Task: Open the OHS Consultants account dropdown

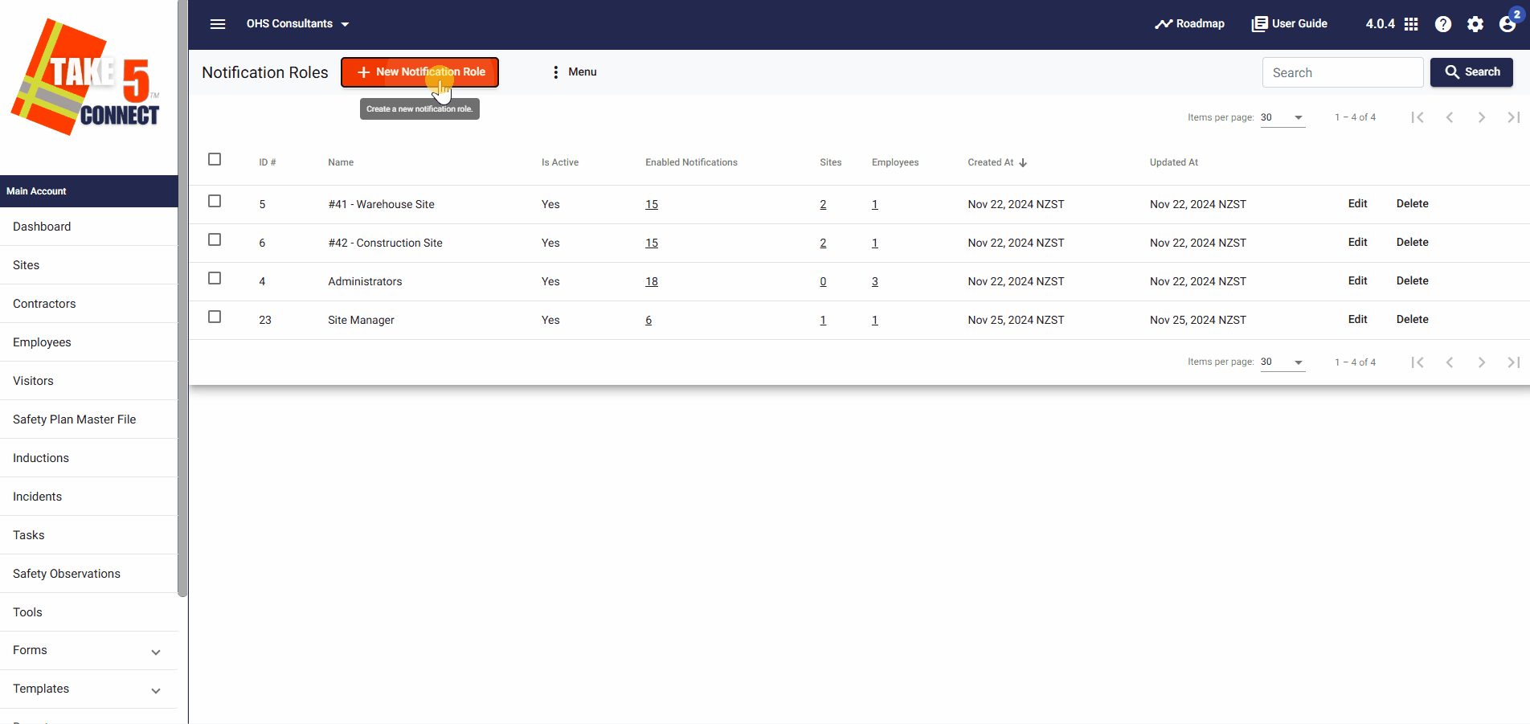Action: (297, 24)
